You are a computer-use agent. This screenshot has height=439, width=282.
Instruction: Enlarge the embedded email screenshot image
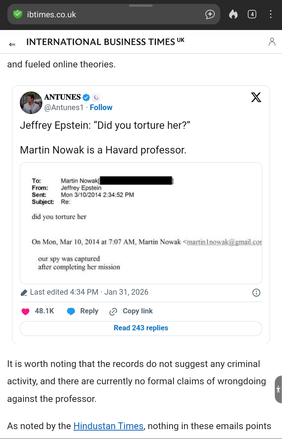pos(141,223)
